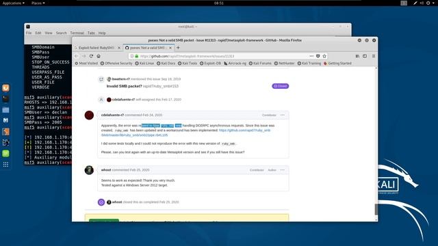Open the terminal window Search menu
This screenshot has height=246, width=438.
61,33
